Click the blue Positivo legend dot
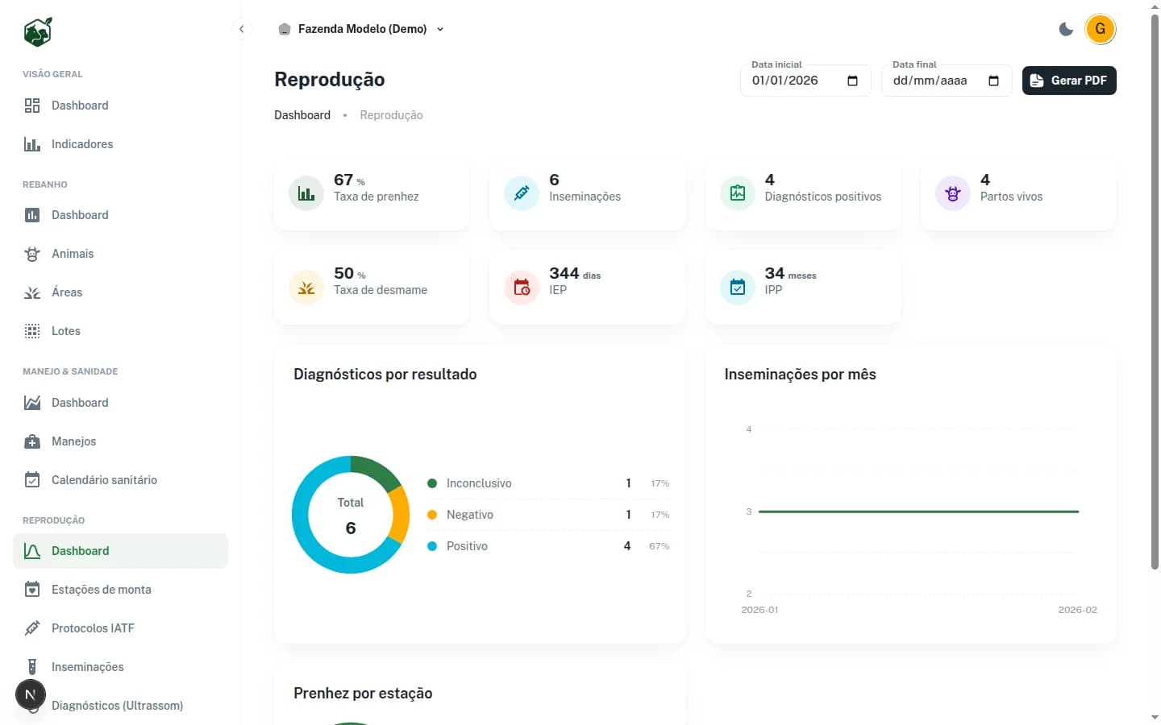 (432, 546)
